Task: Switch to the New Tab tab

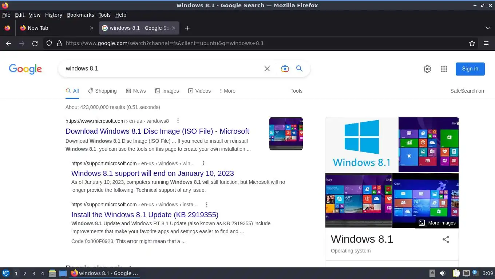Action: tap(57, 28)
